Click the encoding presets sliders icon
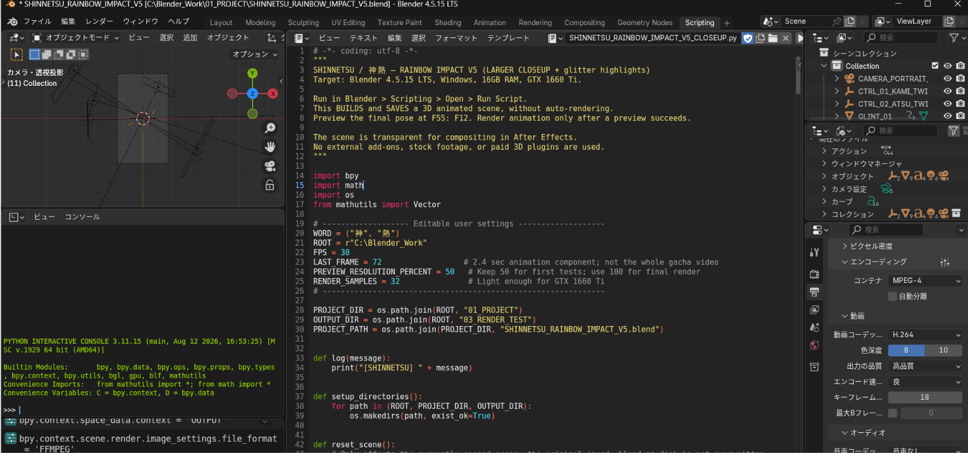 945,262
